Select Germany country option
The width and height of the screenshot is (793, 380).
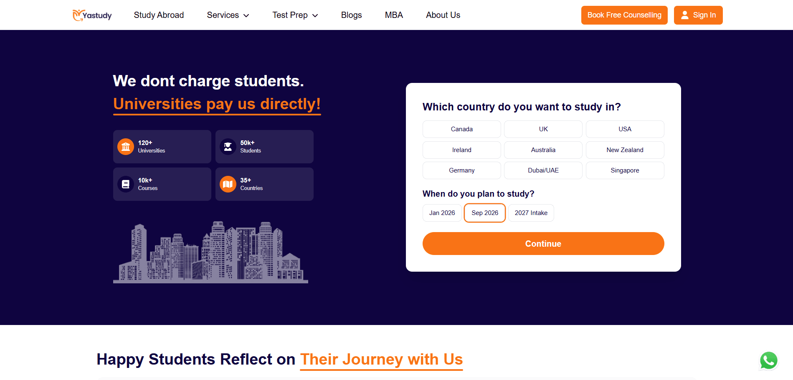tap(461, 170)
